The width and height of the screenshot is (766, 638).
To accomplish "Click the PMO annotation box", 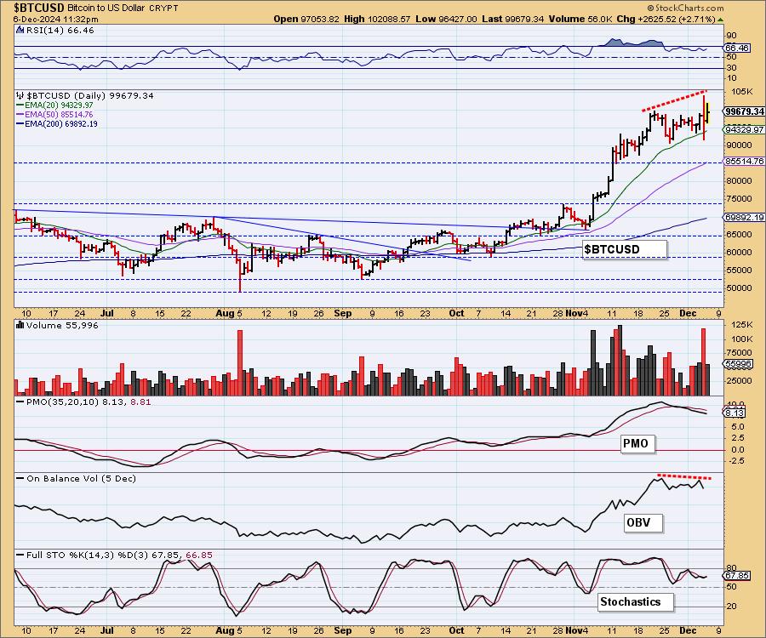I will 637,444.
